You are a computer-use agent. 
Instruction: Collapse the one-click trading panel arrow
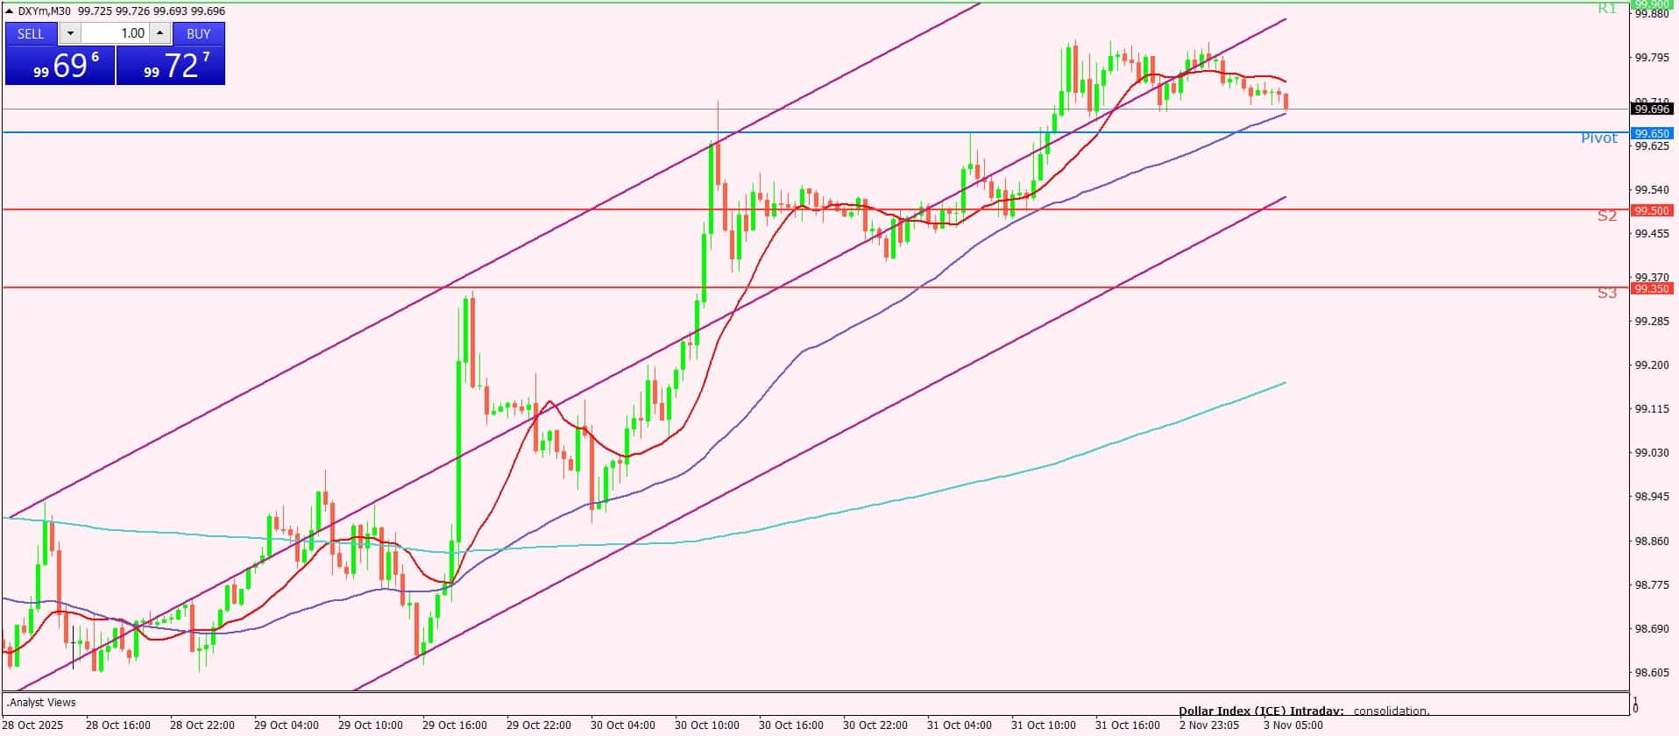click(x=10, y=11)
